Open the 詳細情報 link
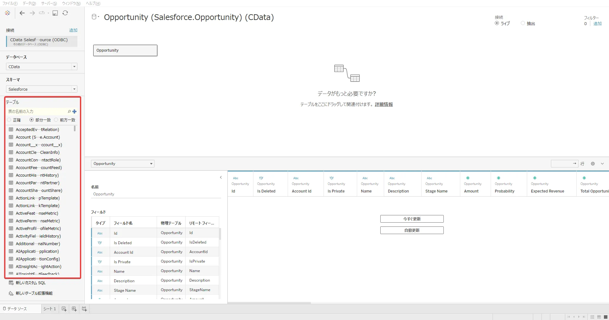Image resolution: width=609 pixels, height=320 pixels. coord(383,104)
